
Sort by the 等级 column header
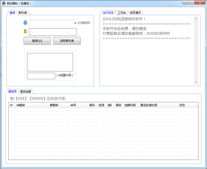pyautogui.click(x=119, y=105)
